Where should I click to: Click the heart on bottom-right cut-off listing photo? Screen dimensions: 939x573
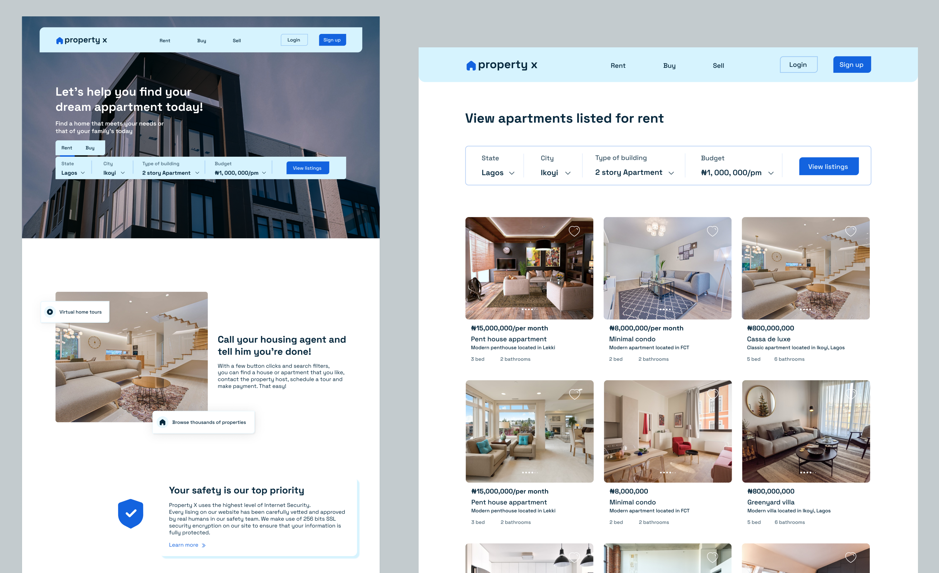pyautogui.click(x=851, y=558)
